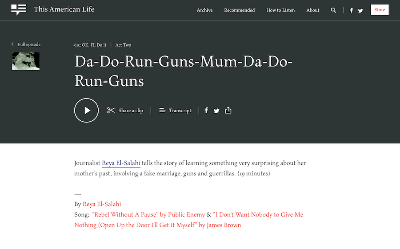Image resolution: width=400 pixels, height=249 pixels.
Task: Open the Transcript link
Action: (180, 111)
